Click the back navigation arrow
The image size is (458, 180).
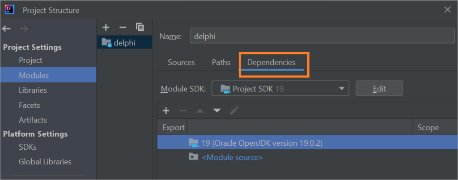[x=6, y=29]
